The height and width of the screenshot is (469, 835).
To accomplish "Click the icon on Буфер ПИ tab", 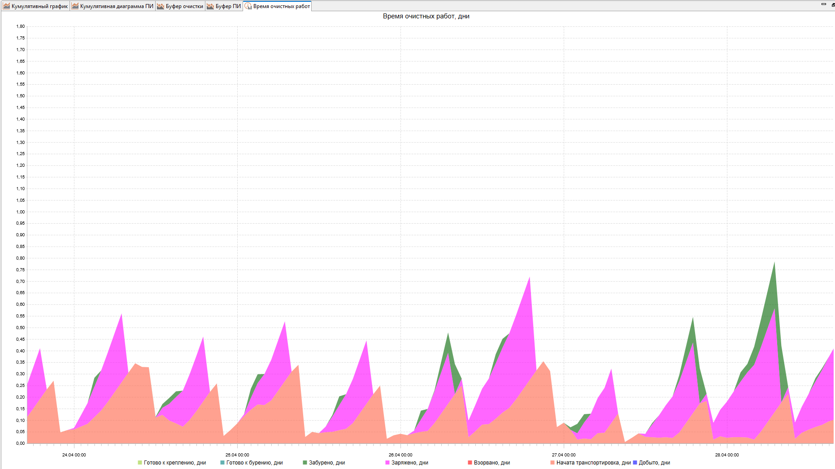I will (x=210, y=6).
